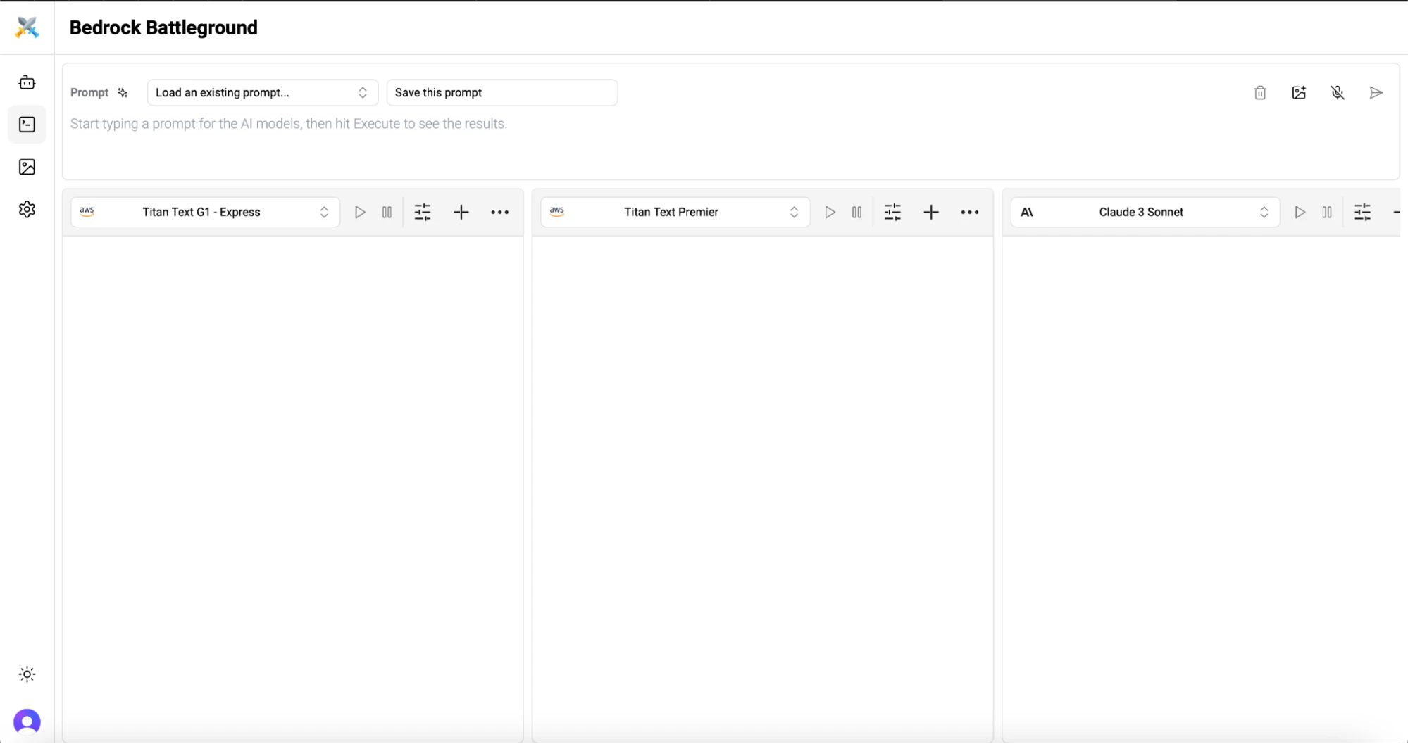Run the Titan Text G1 - Express panel
Screen dimensions: 1408x744
(360, 212)
